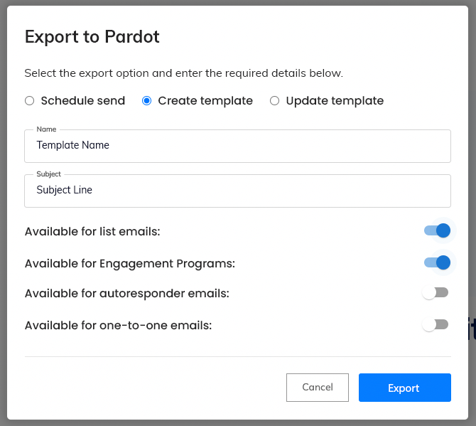Switch on the one-to-one emails toggle
The image size is (476, 426).
pos(436,324)
